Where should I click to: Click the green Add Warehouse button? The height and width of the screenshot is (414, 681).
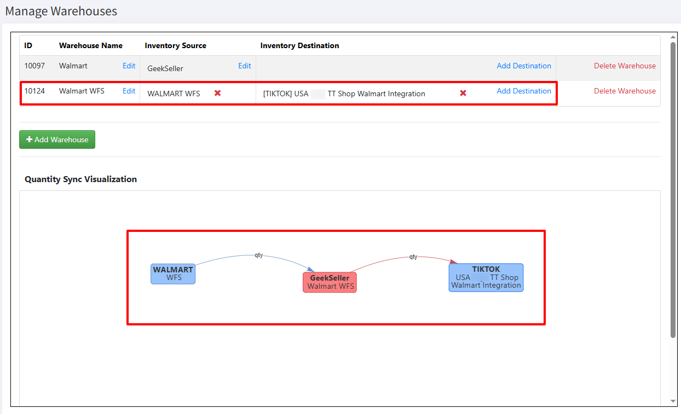tap(57, 139)
